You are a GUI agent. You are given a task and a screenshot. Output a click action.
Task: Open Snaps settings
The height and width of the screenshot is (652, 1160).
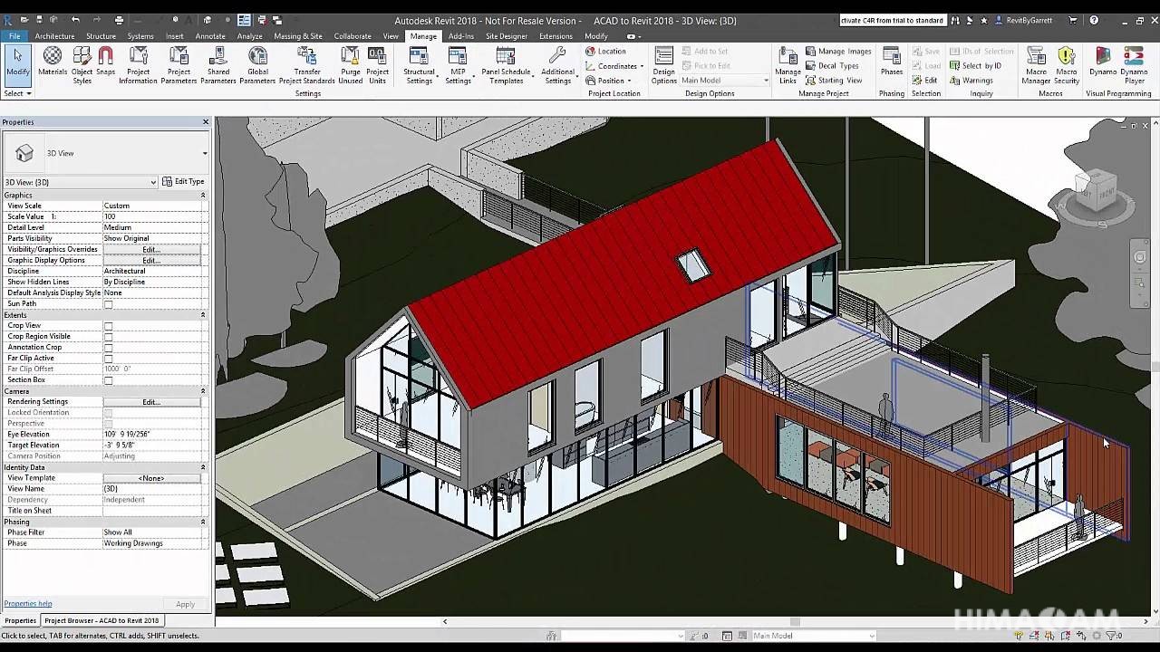pyautogui.click(x=105, y=63)
